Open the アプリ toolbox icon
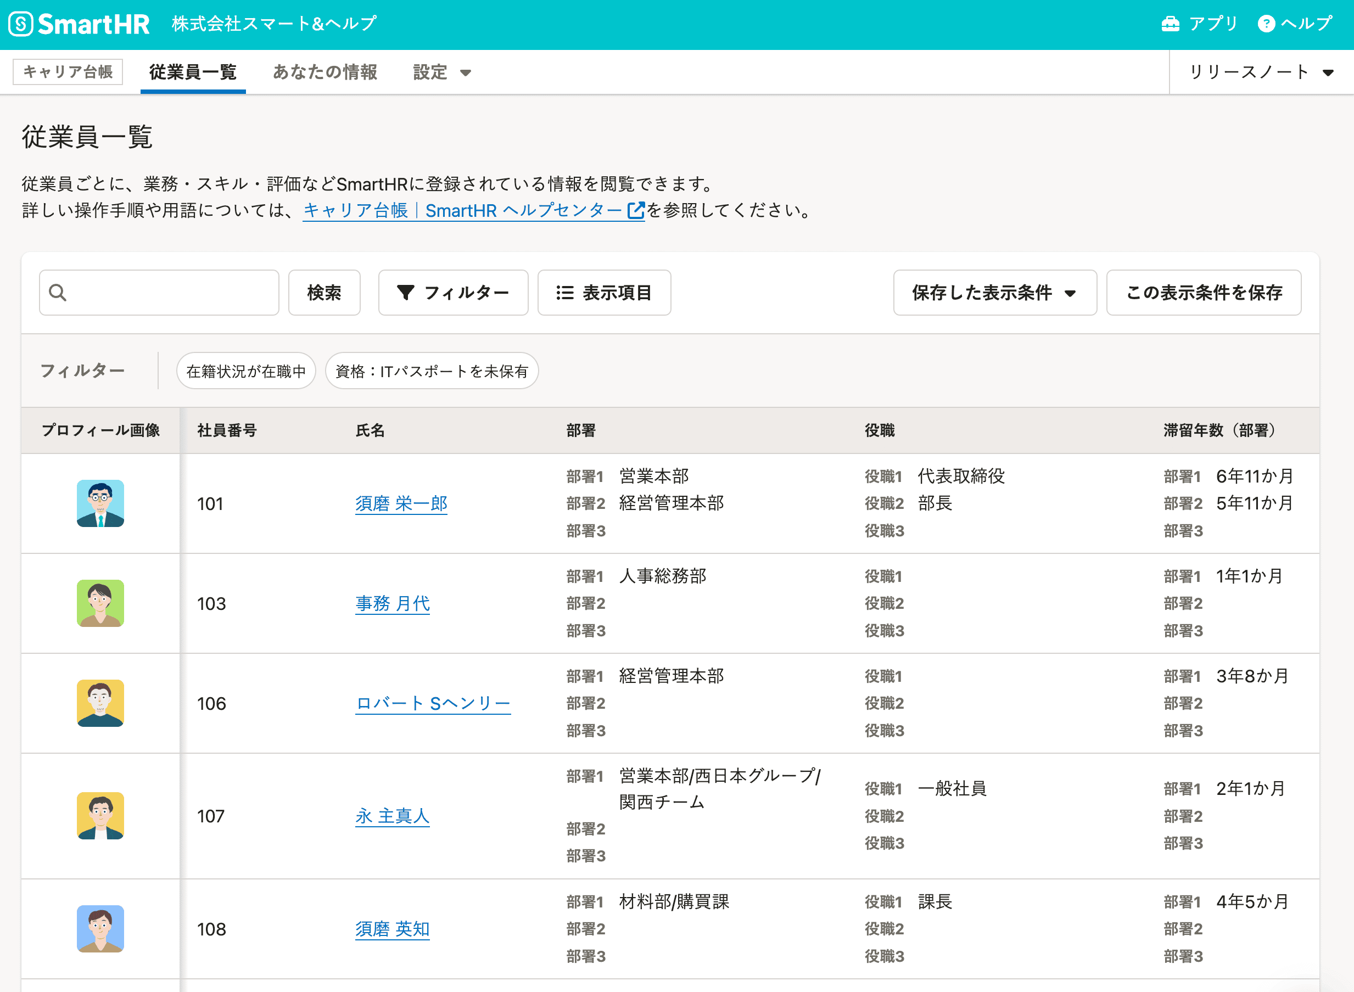1354x992 pixels. click(x=1170, y=24)
